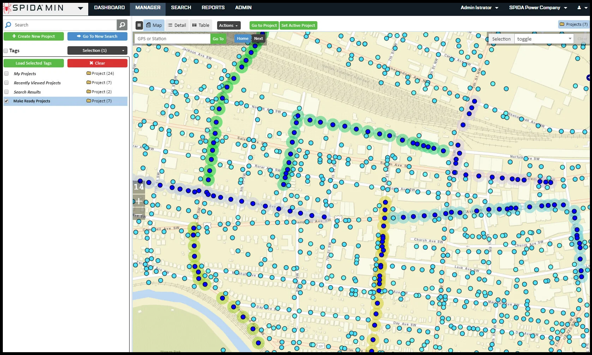Open the Actions dropdown
The image size is (592, 355).
pyautogui.click(x=228, y=25)
